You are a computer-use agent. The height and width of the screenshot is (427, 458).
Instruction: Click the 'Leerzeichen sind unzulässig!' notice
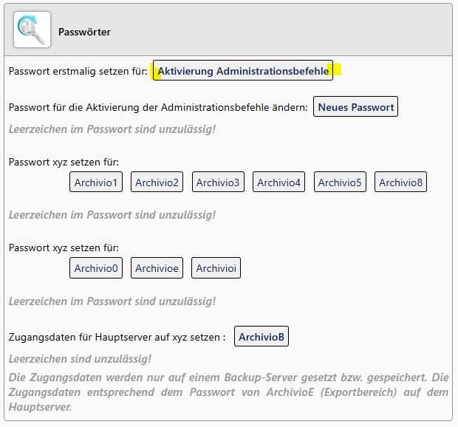click(80, 359)
